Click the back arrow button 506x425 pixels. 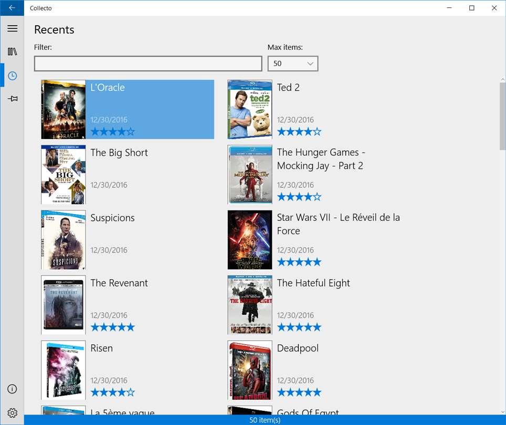(12, 8)
